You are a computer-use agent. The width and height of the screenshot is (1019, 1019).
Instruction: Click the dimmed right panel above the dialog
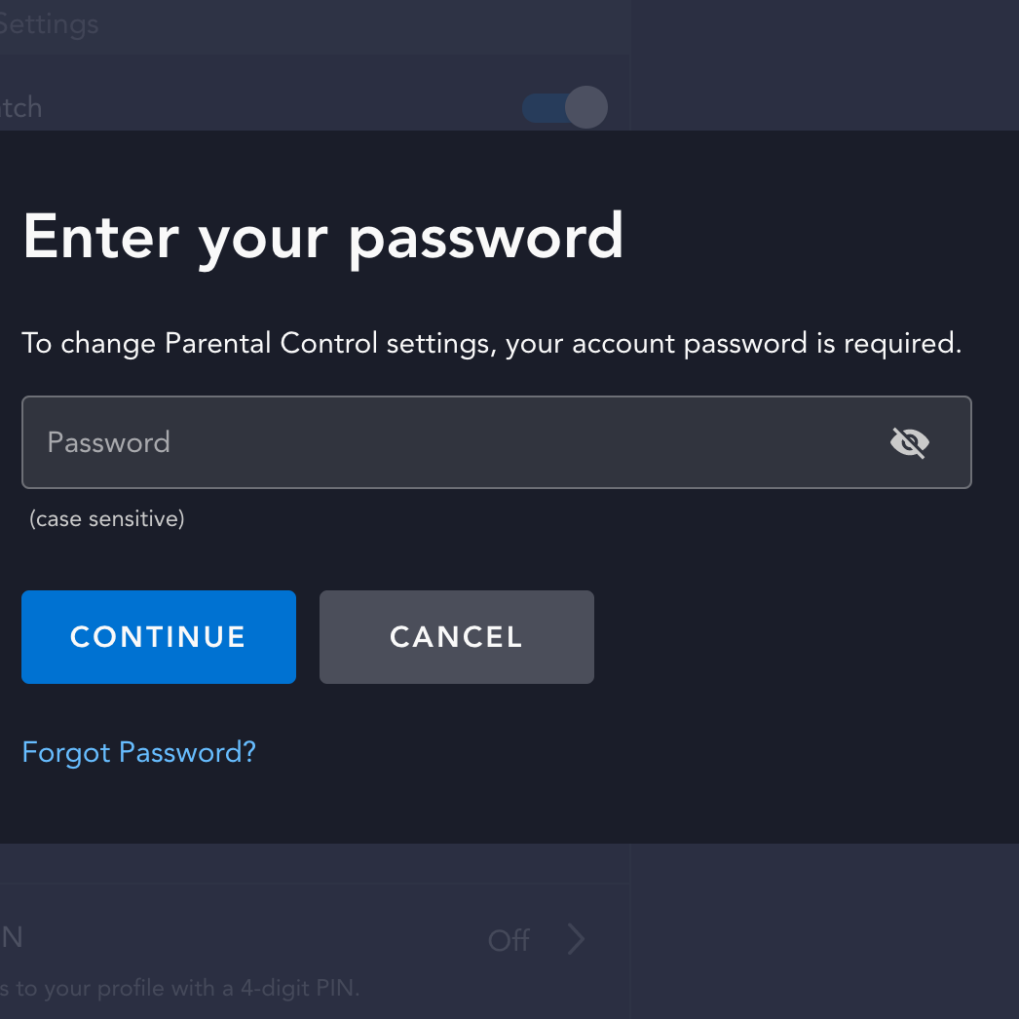point(823,64)
